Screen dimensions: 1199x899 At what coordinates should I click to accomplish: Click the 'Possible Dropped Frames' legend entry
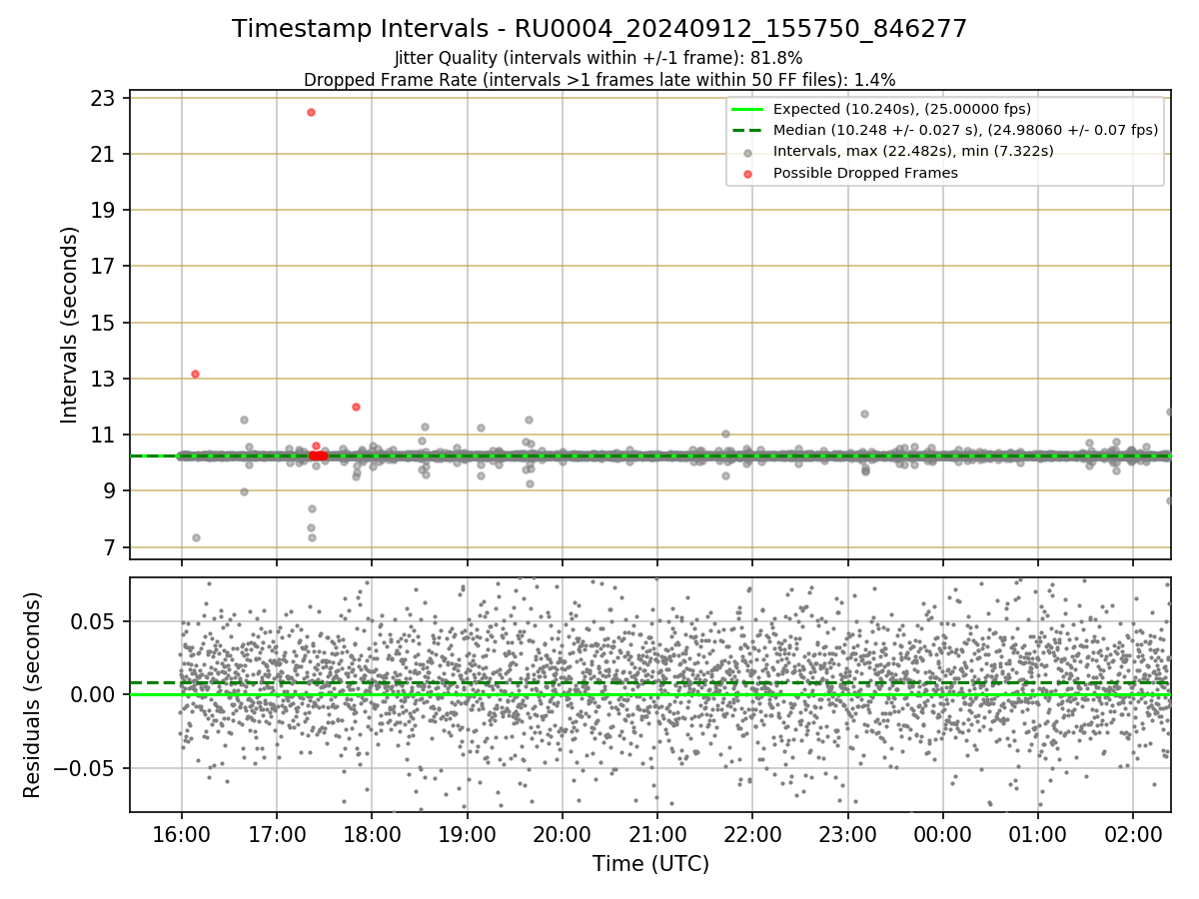click(865, 173)
